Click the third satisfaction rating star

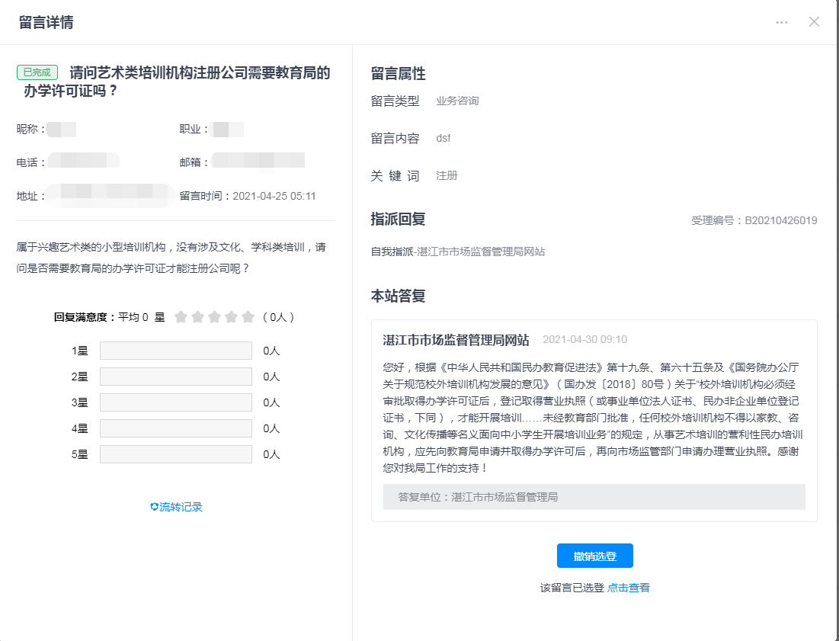[x=214, y=317]
